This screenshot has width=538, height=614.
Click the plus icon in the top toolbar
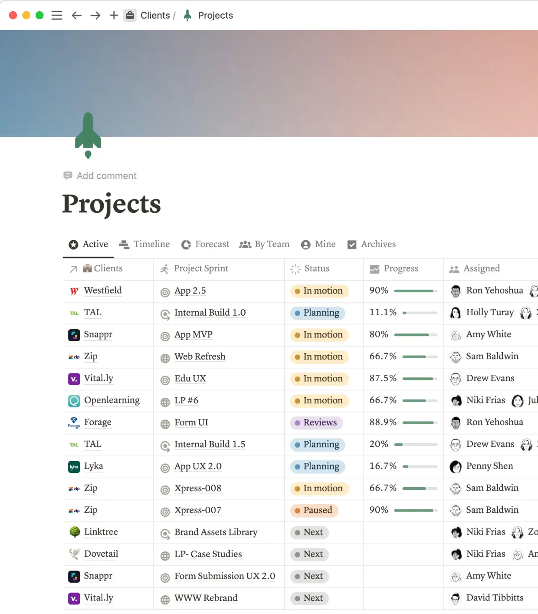(113, 15)
